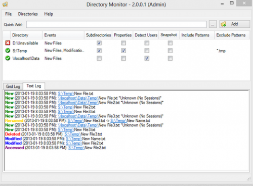Viewport: 253px width, 186px height.
Task: Click the Include Patterns column header
Action: tap(197, 35)
